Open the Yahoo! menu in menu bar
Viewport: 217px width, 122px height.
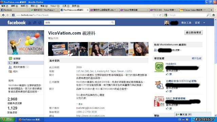click(x=55, y=6)
